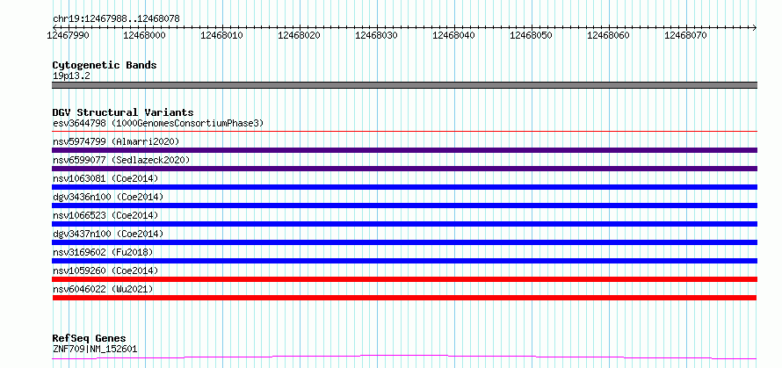The image size is (782, 368).
Task: Select ruler position 12468010
Action: click(x=222, y=36)
